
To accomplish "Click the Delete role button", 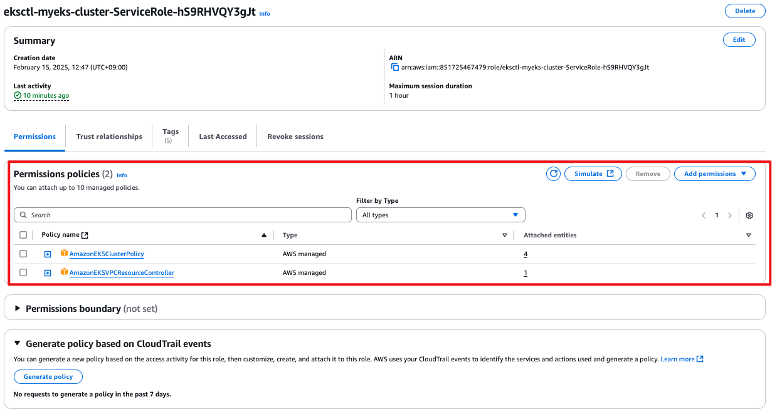I will click(x=745, y=11).
